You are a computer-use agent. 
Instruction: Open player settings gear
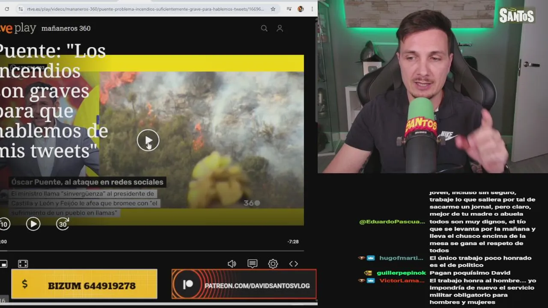(x=273, y=264)
